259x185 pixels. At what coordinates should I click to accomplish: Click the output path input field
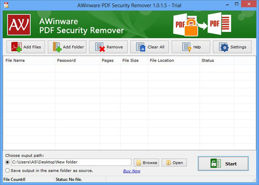pyautogui.click(x=71, y=162)
